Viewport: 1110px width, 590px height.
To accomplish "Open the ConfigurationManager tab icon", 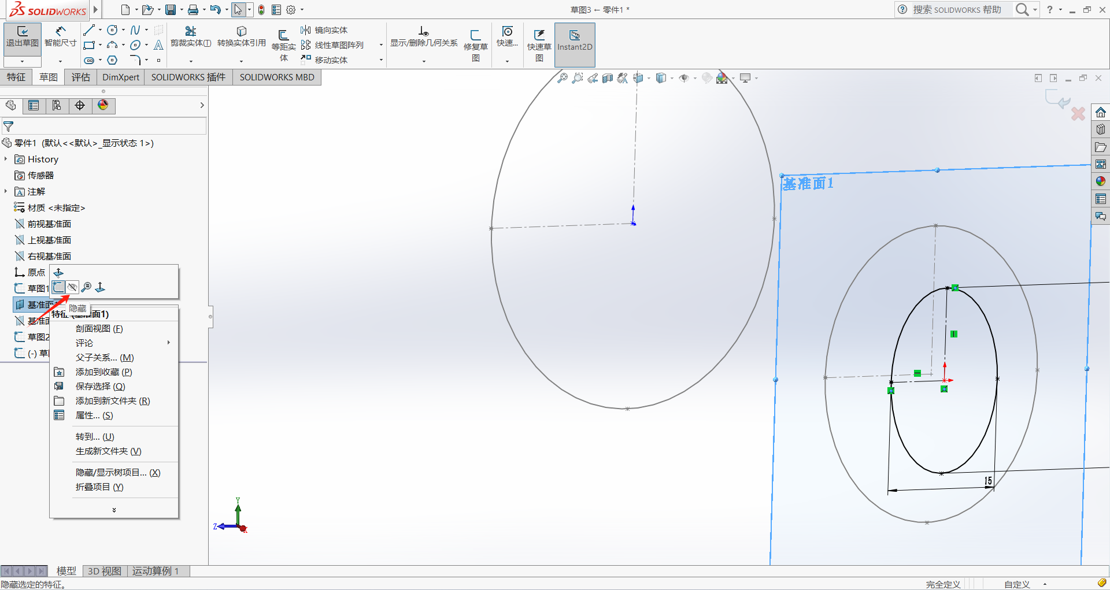I will pyautogui.click(x=57, y=105).
